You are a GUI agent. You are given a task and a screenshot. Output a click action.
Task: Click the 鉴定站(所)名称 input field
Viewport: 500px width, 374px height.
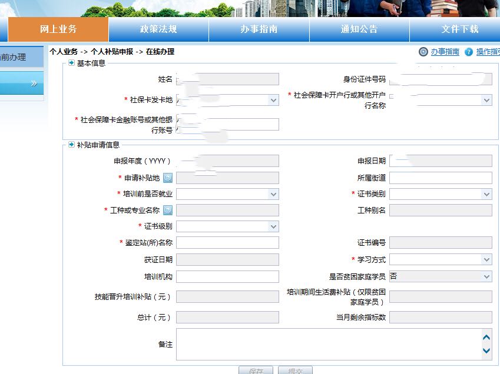(x=227, y=243)
